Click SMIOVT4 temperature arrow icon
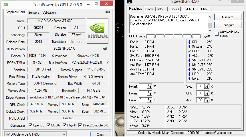 coord(189,60)
